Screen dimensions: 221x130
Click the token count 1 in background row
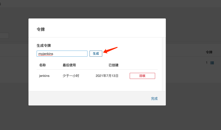coord(207,63)
